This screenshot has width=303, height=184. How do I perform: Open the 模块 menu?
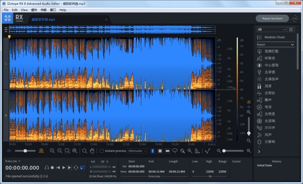[34, 10]
